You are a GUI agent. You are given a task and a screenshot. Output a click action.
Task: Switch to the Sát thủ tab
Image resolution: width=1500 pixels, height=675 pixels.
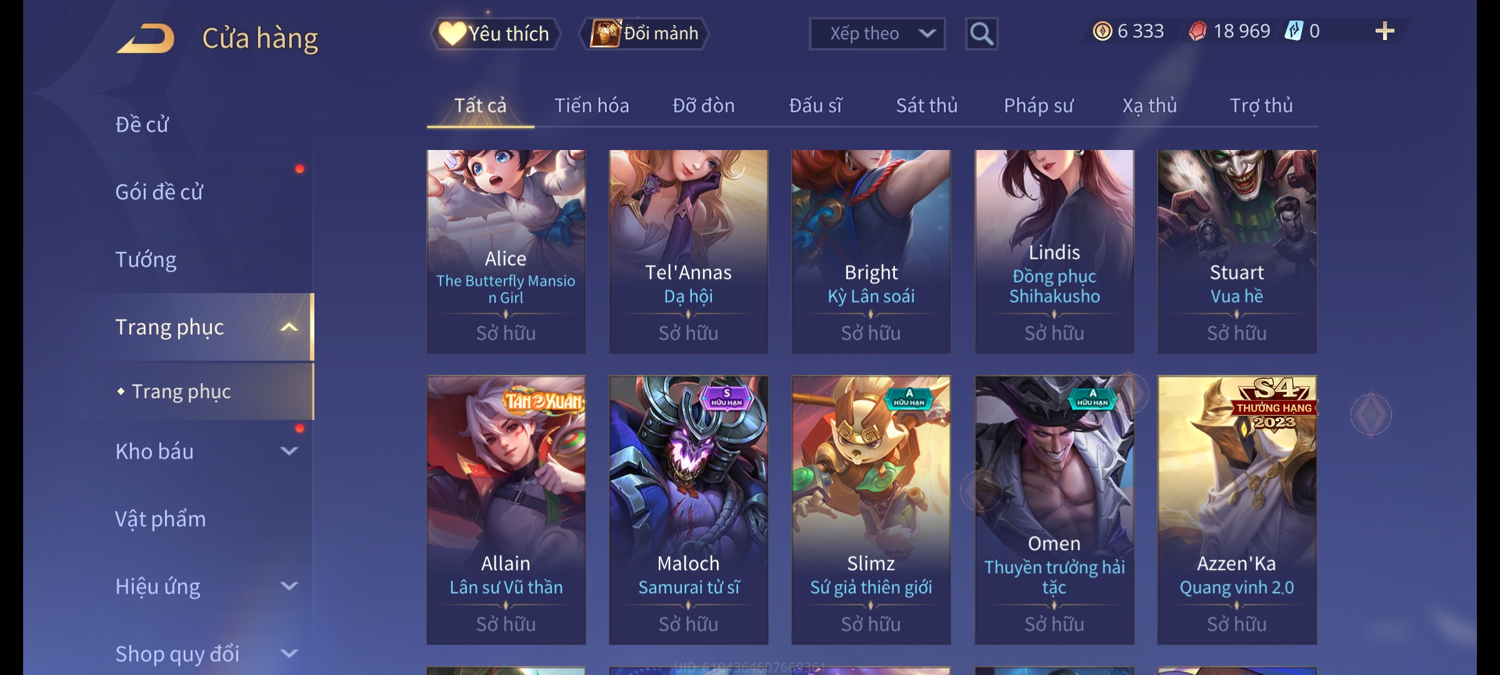coord(926,106)
